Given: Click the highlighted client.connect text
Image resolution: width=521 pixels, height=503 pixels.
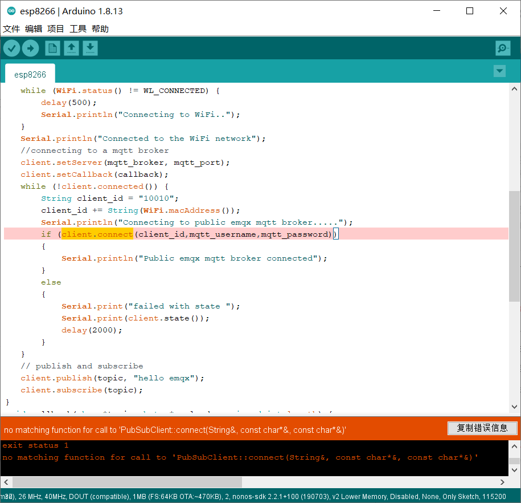Looking at the screenshot, I should 97,234.
